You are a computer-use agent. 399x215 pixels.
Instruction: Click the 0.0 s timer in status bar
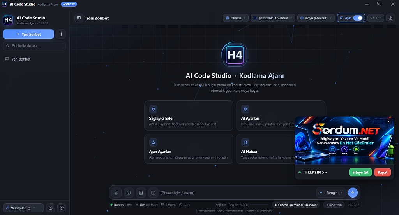click(184, 205)
